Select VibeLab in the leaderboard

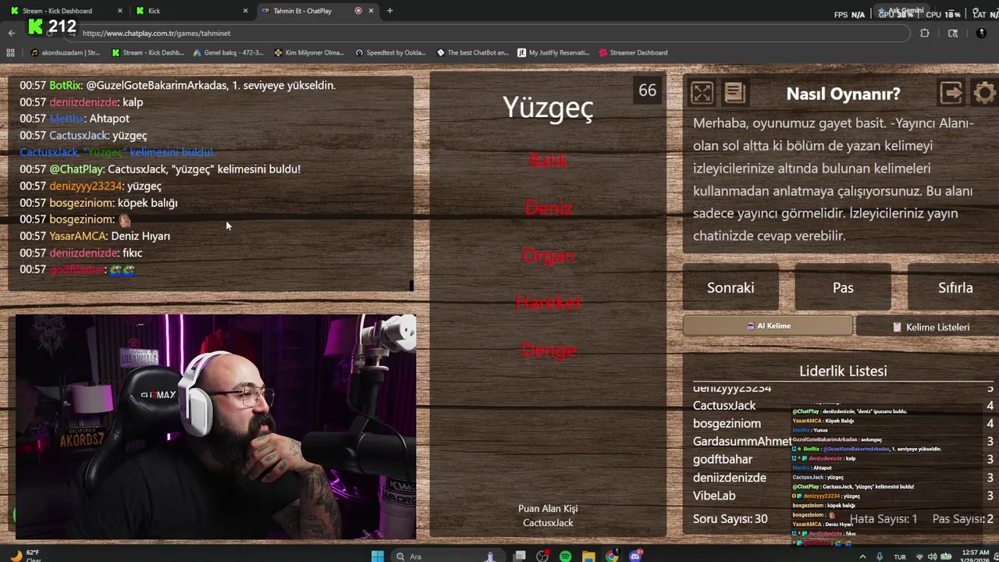pos(714,495)
